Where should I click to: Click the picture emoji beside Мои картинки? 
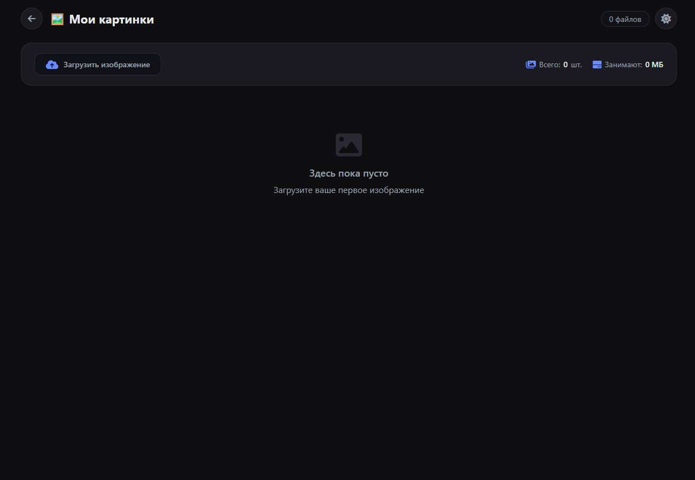[57, 19]
